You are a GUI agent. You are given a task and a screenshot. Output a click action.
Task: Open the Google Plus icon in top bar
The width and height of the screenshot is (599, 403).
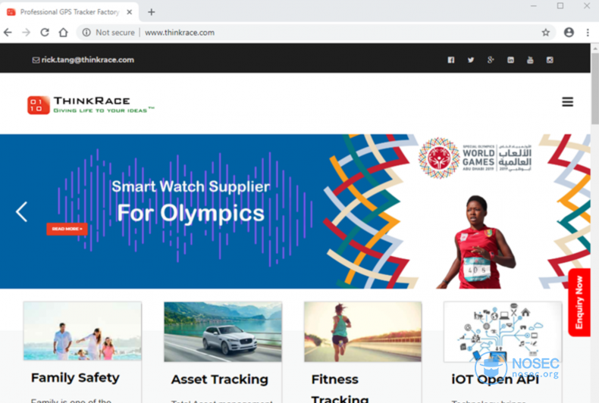click(x=491, y=60)
